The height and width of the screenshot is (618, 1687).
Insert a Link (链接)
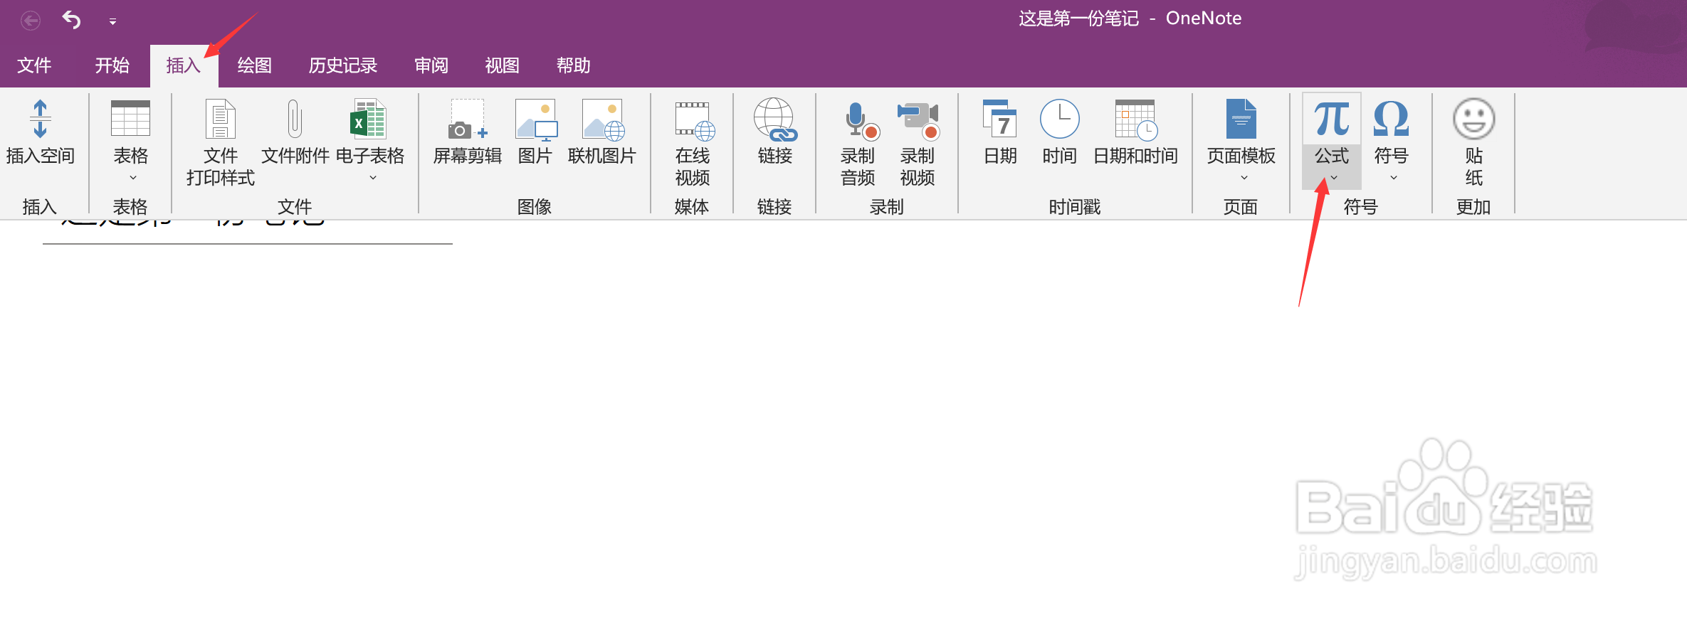click(774, 119)
